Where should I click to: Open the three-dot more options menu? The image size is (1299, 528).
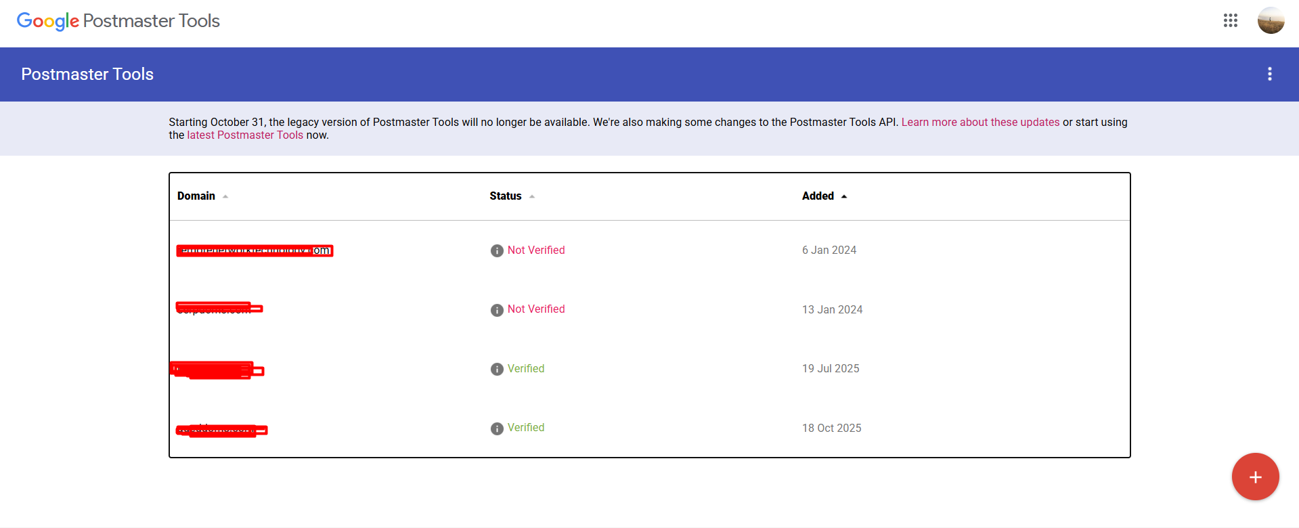1270,74
